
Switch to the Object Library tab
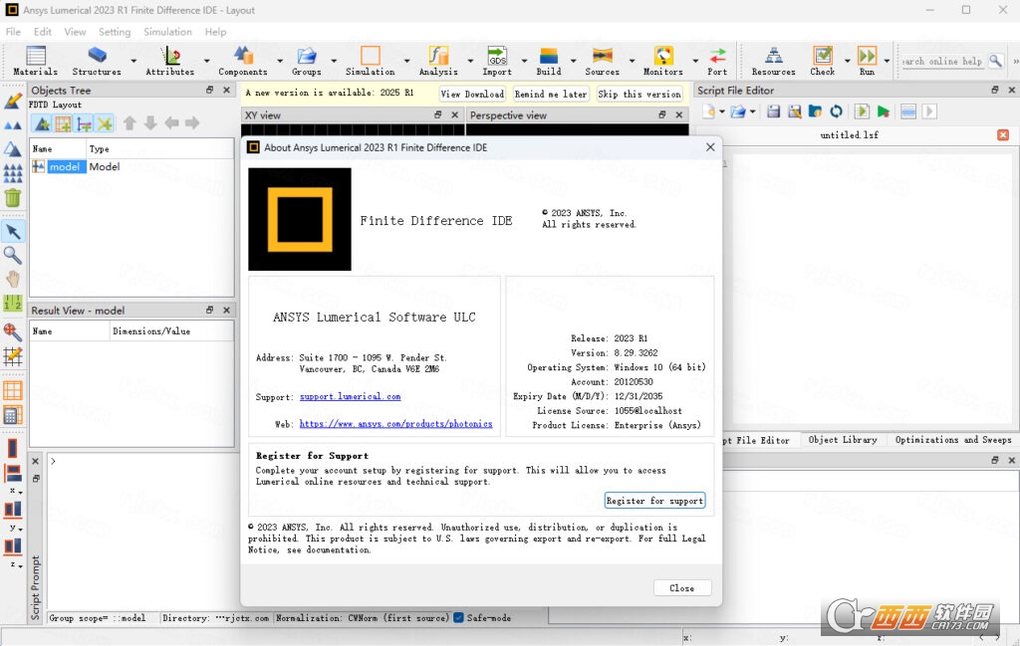843,440
